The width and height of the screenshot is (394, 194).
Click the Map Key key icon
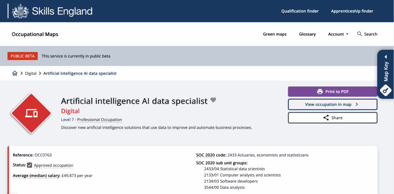pyautogui.click(x=386, y=90)
